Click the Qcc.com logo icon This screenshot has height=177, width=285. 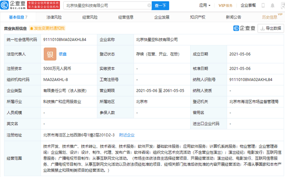coord(4,5)
